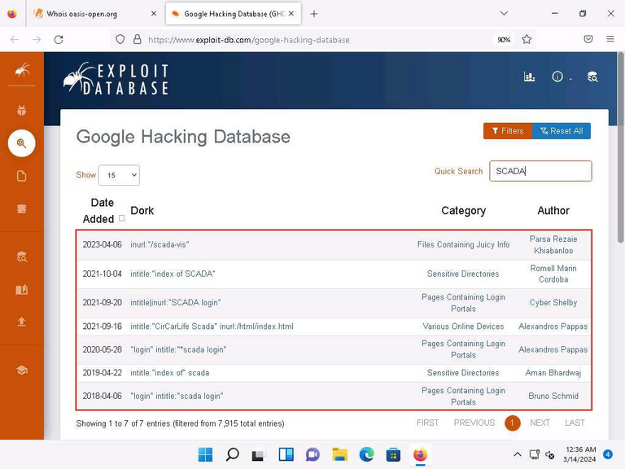Go to PREVIOUS results page
This screenshot has height=469, width=625.
point(474,423)
